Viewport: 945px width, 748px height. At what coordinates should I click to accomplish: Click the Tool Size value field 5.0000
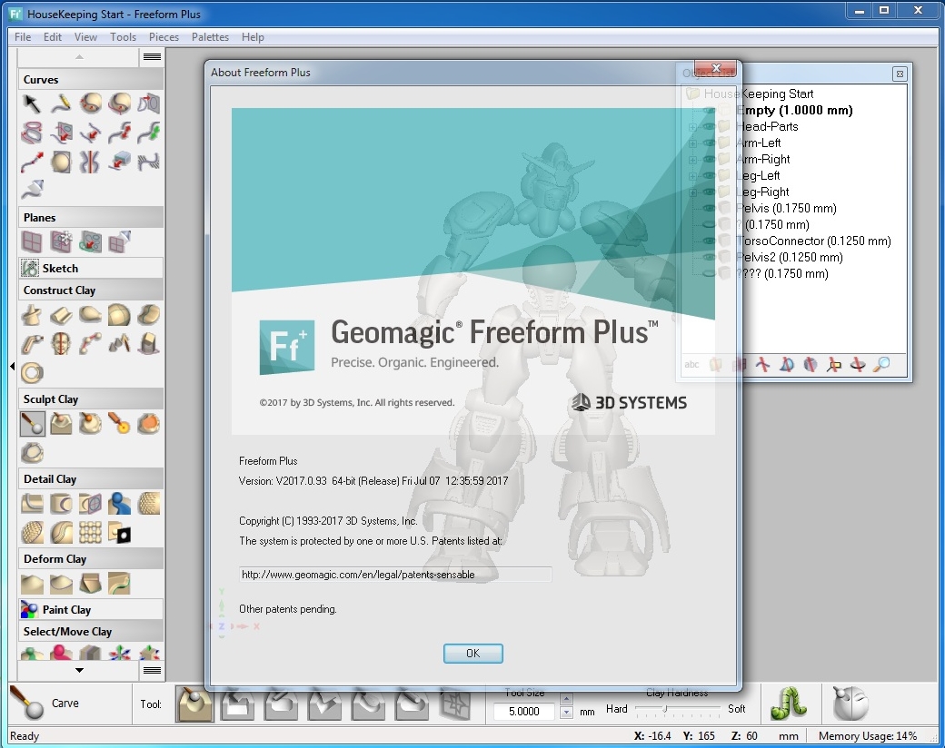(525, 712)
